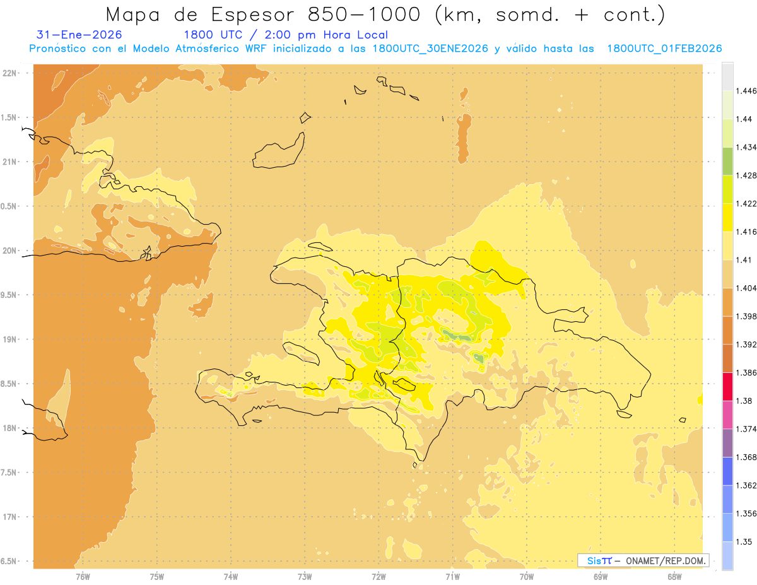757x585 pixels.
Task: Click the 1.362 colorbar value
Action: point(746,485)
